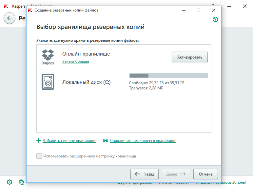Click Добавить сетевое хранилище link

click(x=69, y=141)
